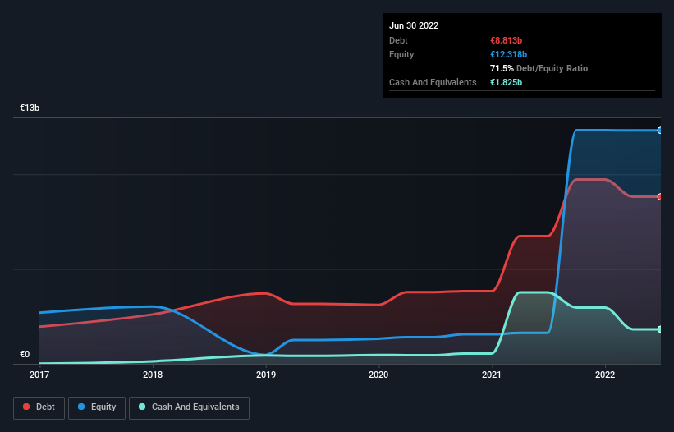Click the €12.318b equity value
674x432 pixels.
(x=508, y=54)
